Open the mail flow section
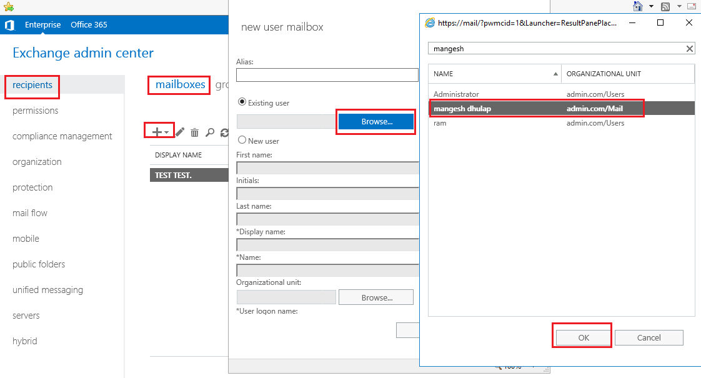This screenshot has width=701, height=378. coord(30,213)
